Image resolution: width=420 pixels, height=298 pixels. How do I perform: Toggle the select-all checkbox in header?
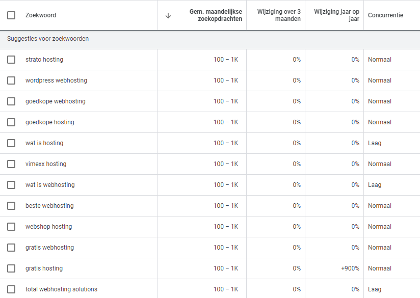[11, 15]
